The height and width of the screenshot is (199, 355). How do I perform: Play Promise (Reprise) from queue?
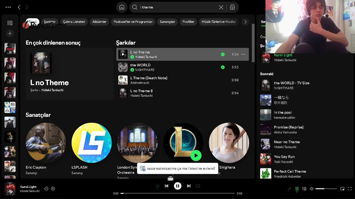point(305,130)
